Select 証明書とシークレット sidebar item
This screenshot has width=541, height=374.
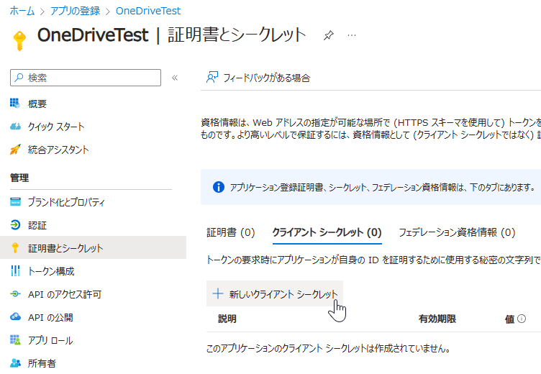point(93,247)
